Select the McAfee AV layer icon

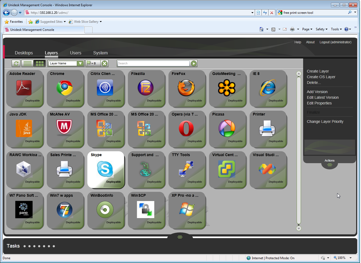[x=64, y=128]
